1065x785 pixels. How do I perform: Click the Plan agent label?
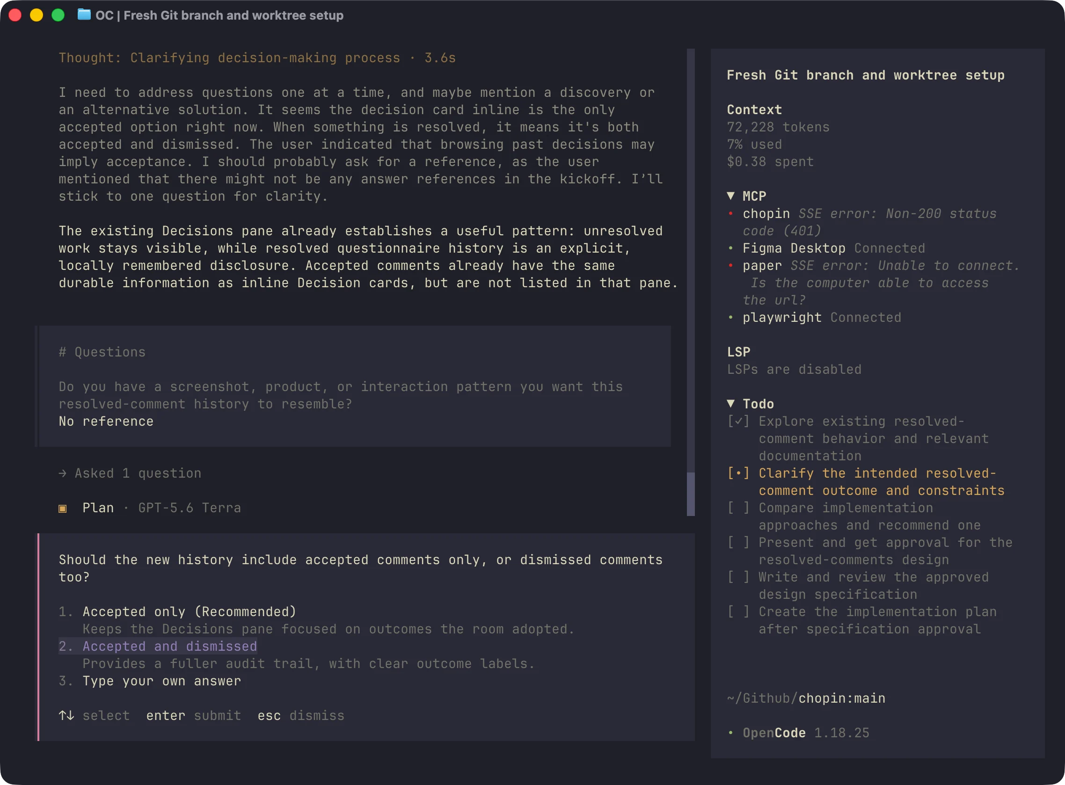point(98,508)
